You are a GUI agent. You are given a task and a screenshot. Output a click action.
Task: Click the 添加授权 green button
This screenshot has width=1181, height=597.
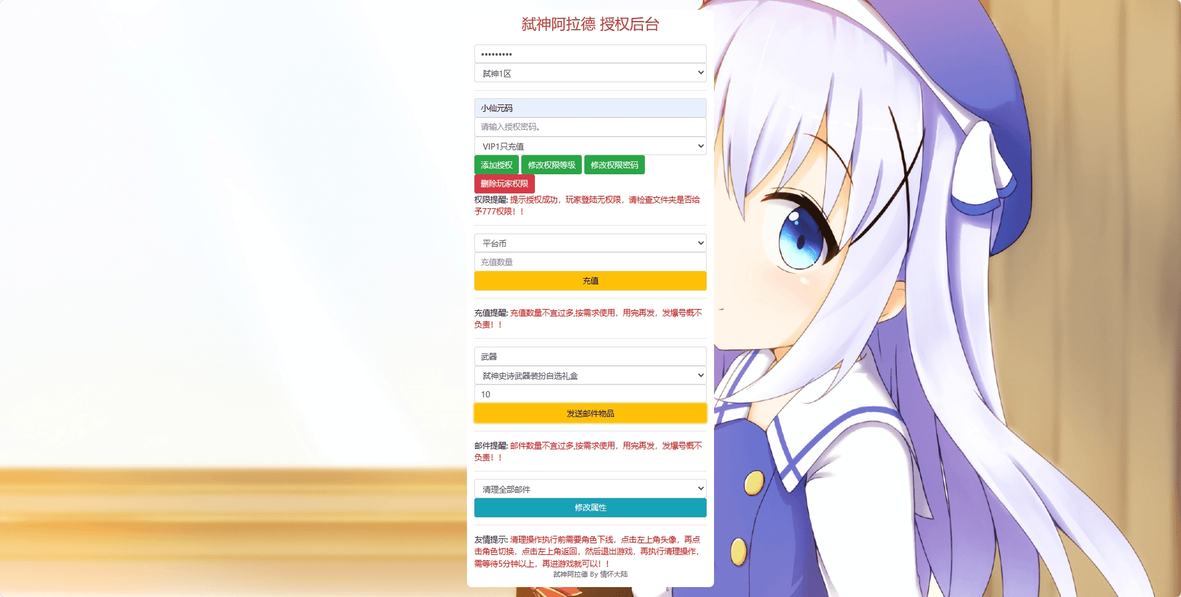pyautogui.click(x=497, y=165)
